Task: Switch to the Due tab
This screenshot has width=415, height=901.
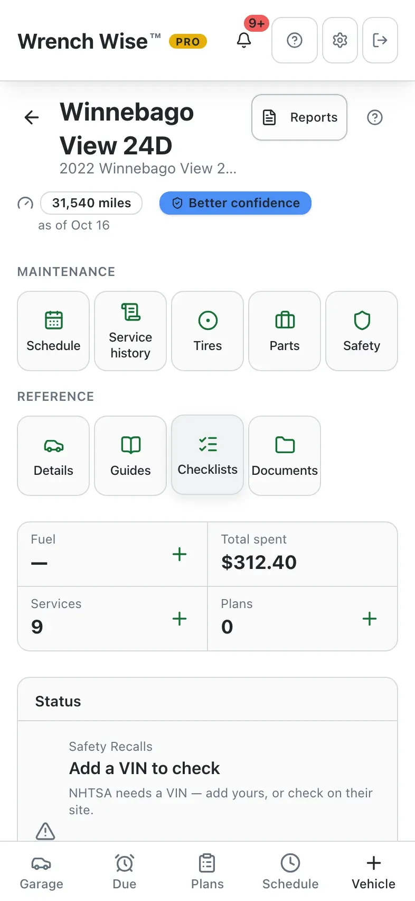Action: click(125, 872)
